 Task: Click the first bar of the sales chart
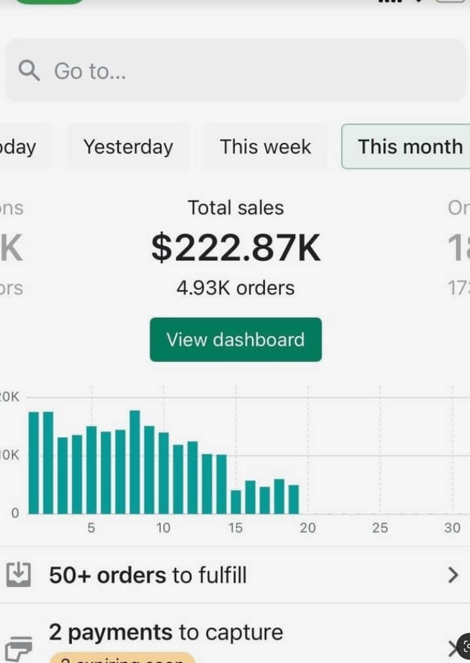(x=34, y=463)
